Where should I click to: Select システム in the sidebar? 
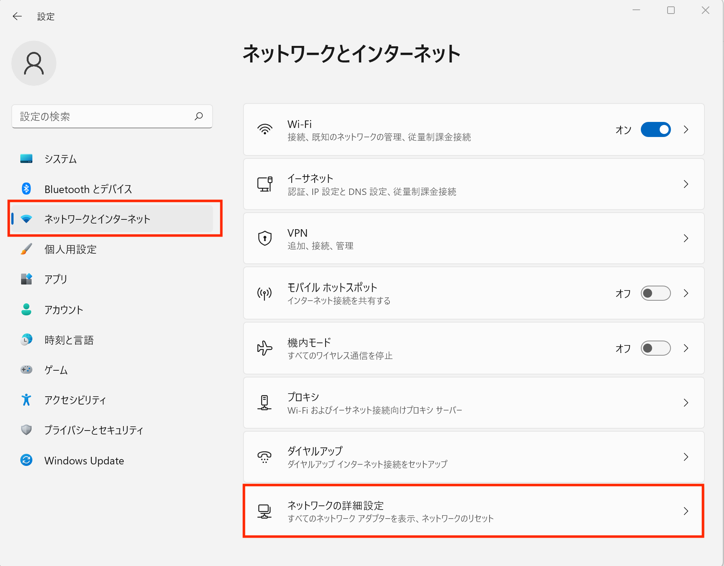[x=61, y=158]
